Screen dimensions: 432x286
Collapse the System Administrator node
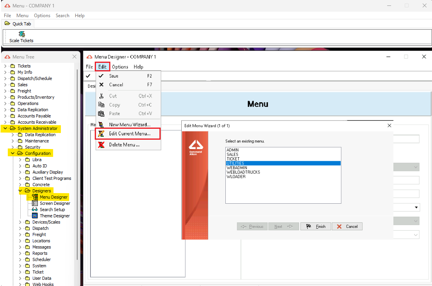(x=5, y=128)
